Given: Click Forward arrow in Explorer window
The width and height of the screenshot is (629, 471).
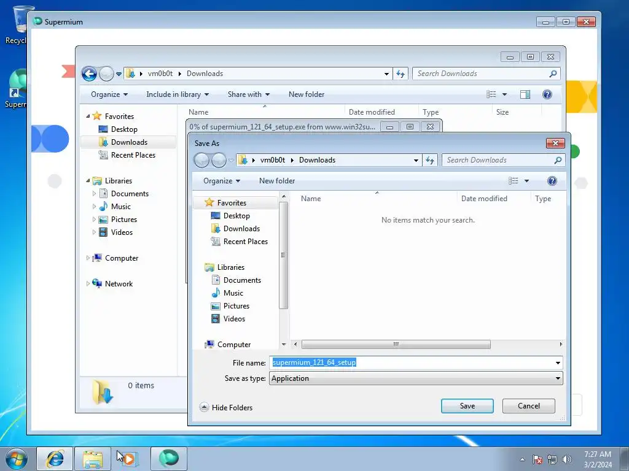Looking at the screenshot, I should tap(106, 74).
